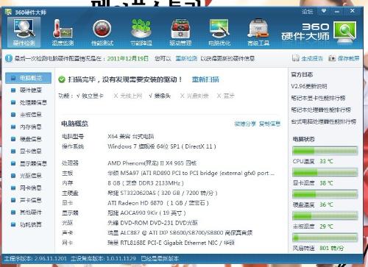This screenshot has width=368, height=267.
Task: Select 电脑概览 in the sidebar
Action: (28, 78)
